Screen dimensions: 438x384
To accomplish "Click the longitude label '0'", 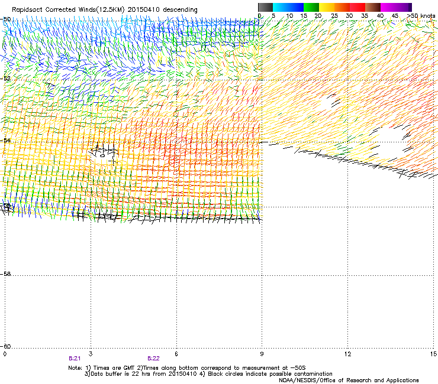I will pyautogui.click(x=5, y=354).
